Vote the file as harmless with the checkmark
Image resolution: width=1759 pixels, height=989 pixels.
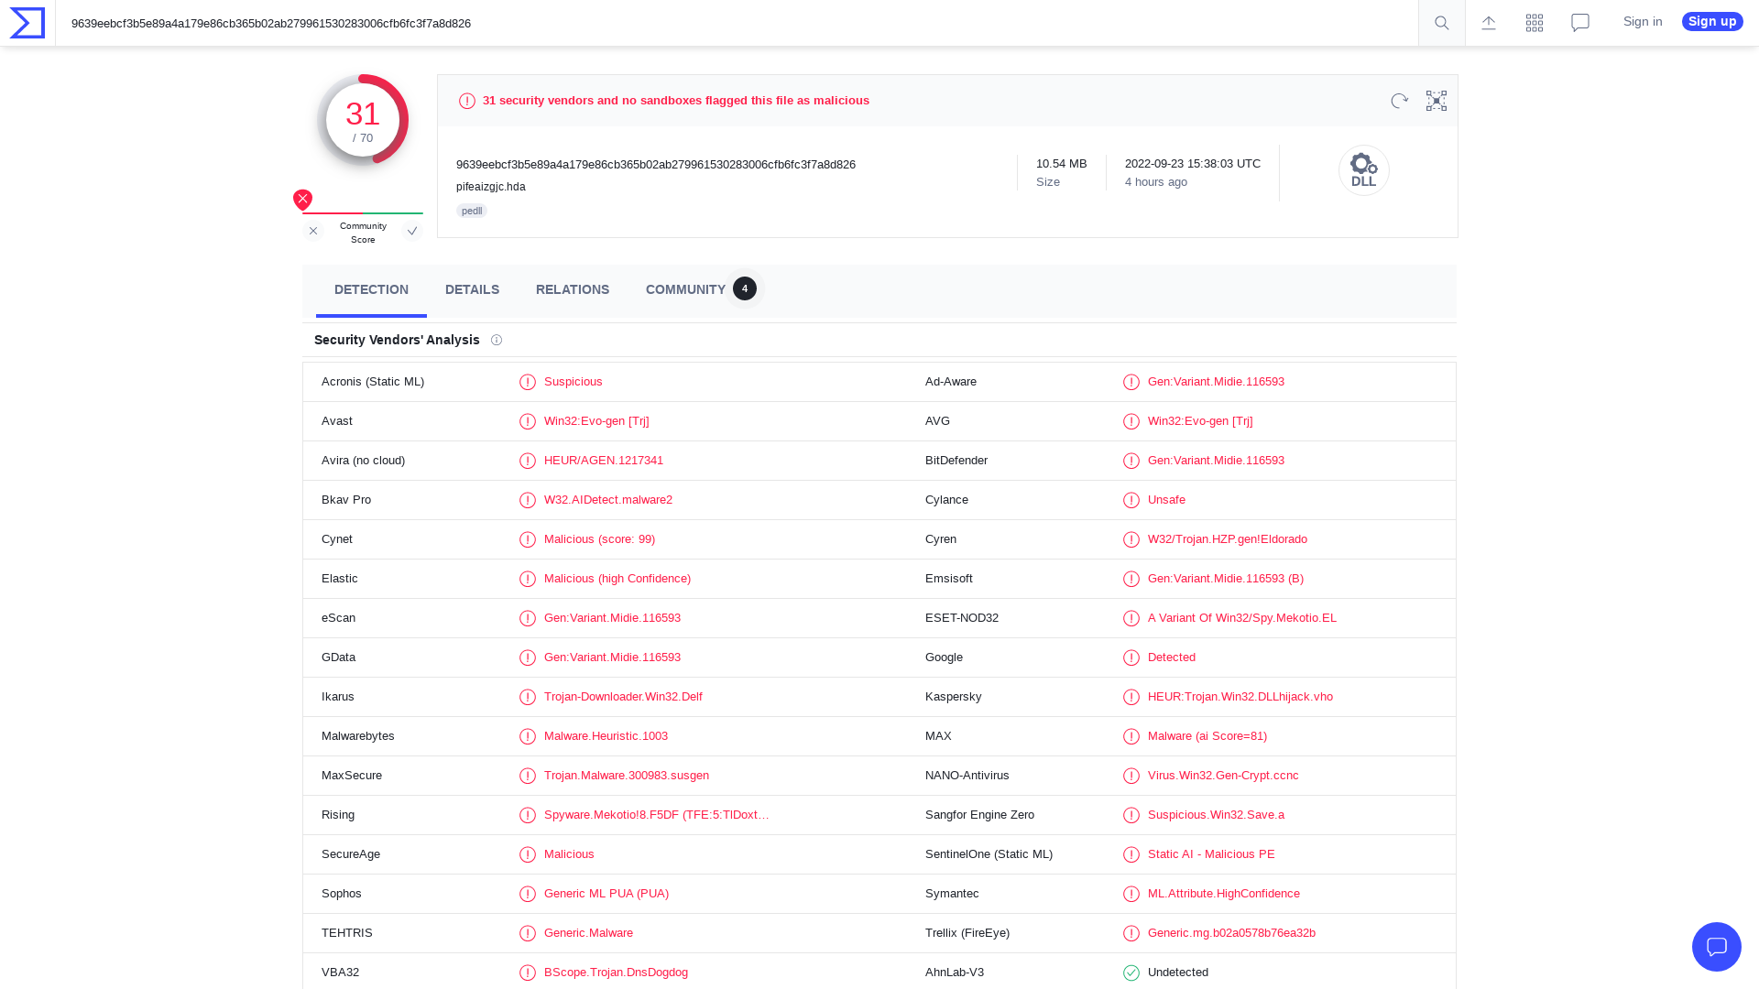point(412,231)
